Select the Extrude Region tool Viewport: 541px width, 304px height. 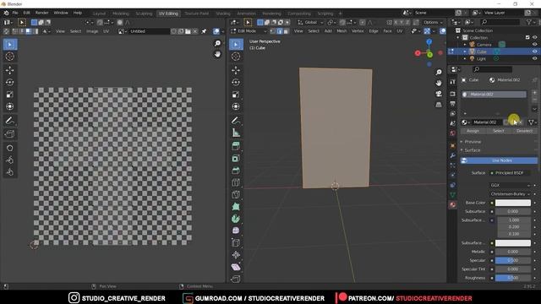click(x=236, y=146)
